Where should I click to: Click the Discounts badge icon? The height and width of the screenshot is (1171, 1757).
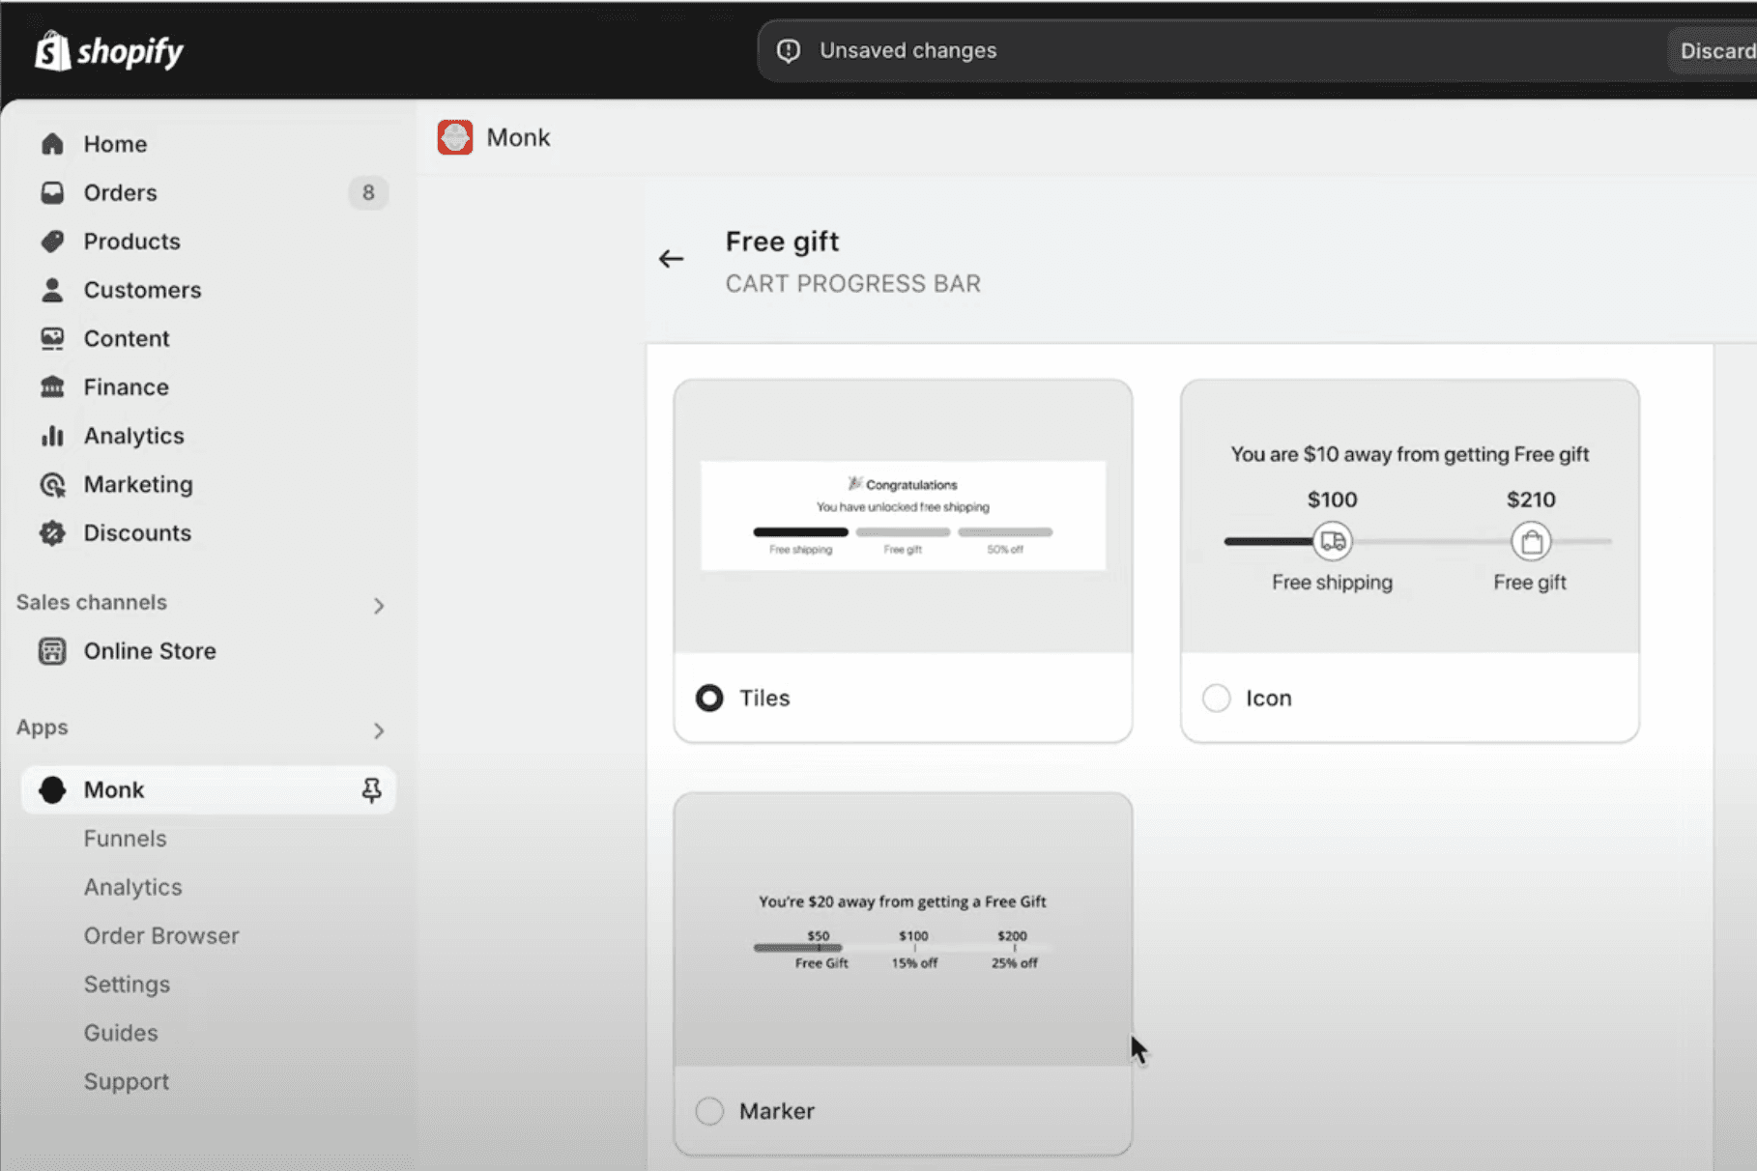tap(52, 532)
